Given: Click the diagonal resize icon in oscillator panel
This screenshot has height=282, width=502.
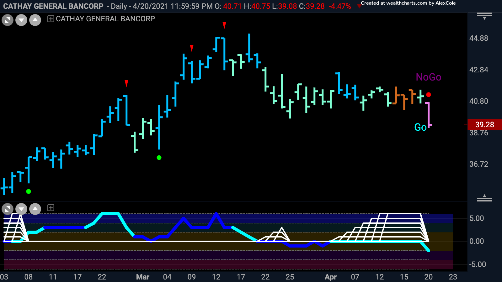Looking at the screenshot, I should (x=8, y=209).
